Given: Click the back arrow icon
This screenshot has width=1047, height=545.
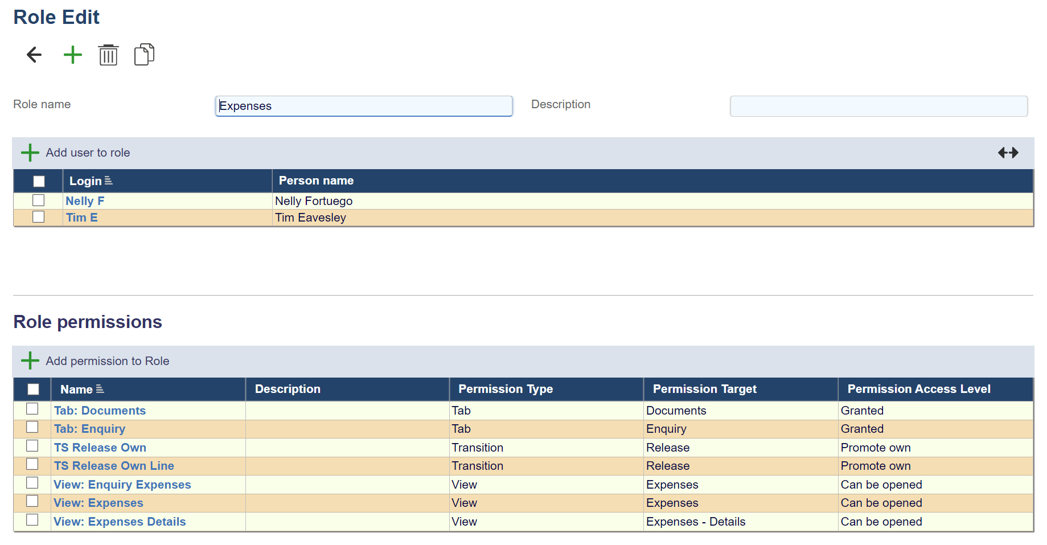Looking at the screenshot, I should coord(34,55).
